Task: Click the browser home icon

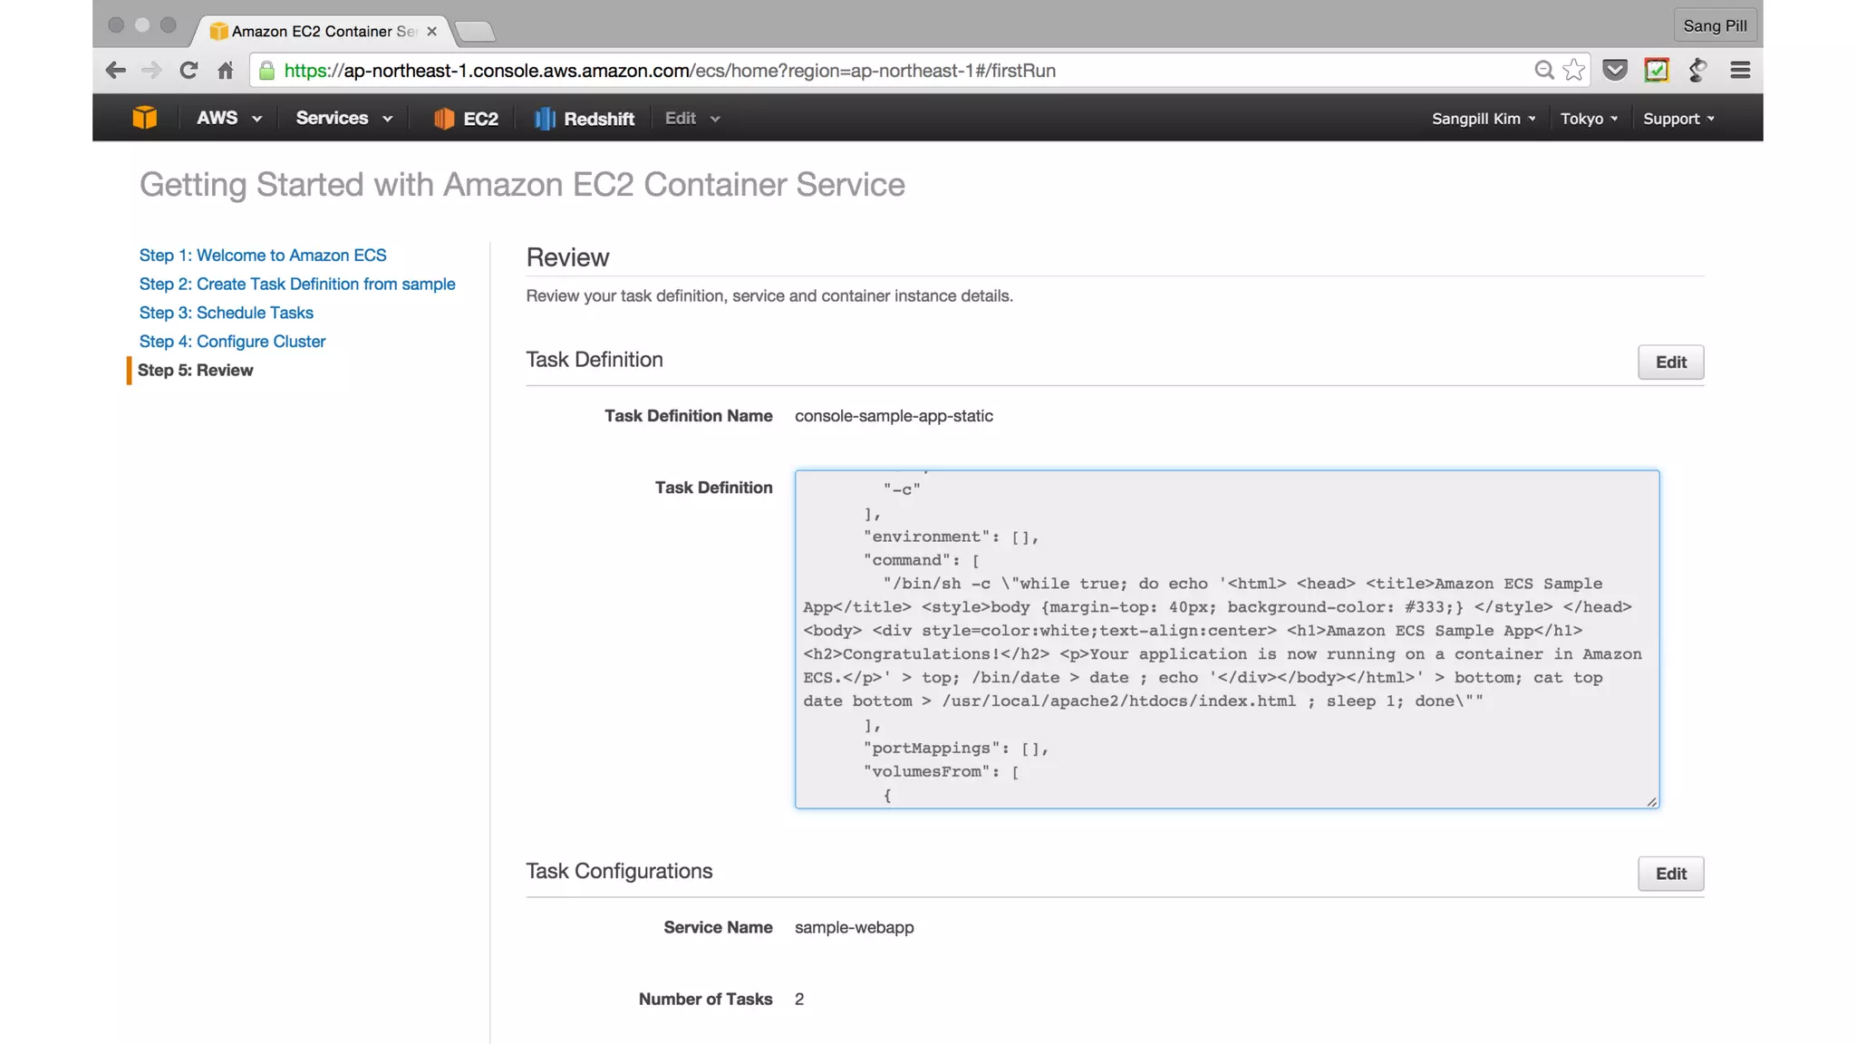Action: point(226,71)
